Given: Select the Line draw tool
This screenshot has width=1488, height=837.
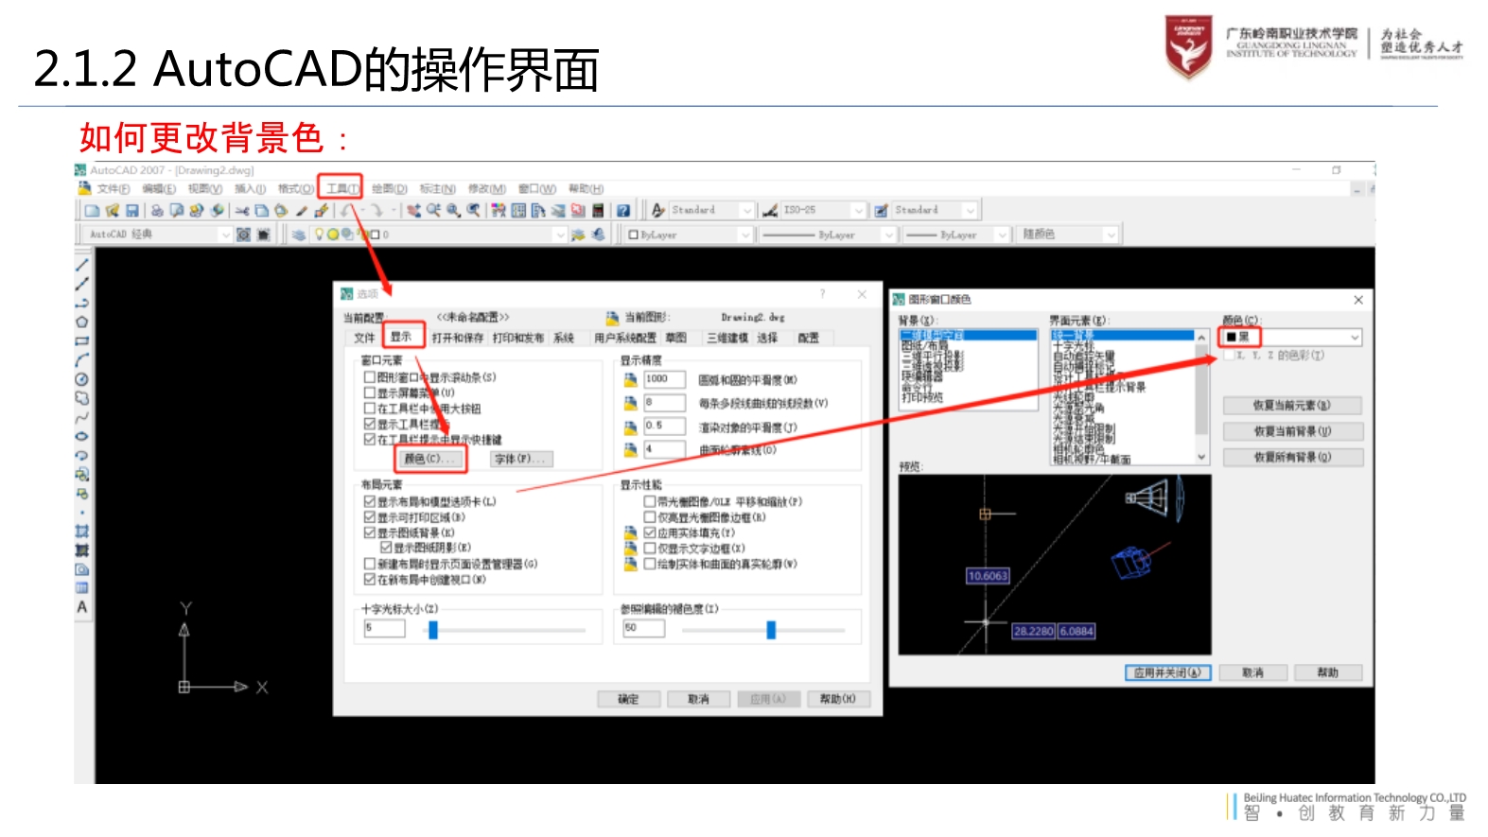Looking at the screenshot, I should (x=82, y=265).
